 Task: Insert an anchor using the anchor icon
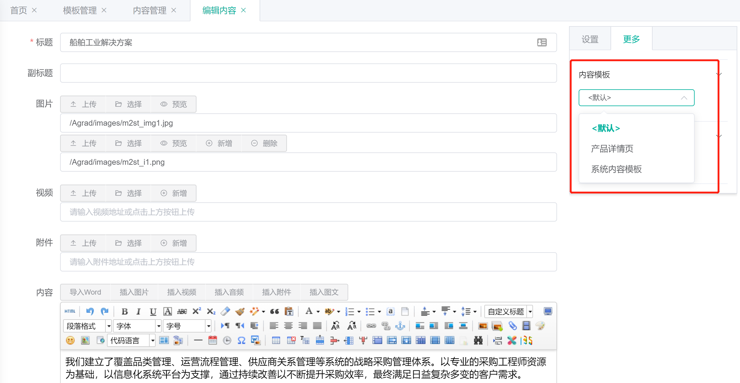click(x=400, y=326)
